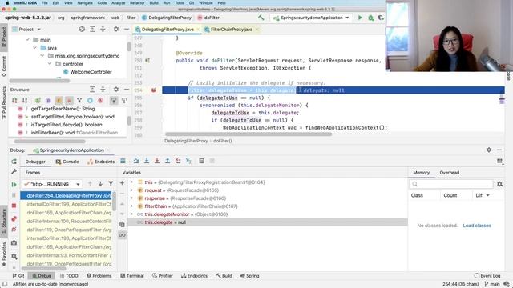Viewport: 513px width, 288px height.
Task: Click the Load classes link
Action: pyautogui.click(x=477, y=226)
